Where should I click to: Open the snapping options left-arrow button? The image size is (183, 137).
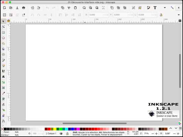point(179,8)
